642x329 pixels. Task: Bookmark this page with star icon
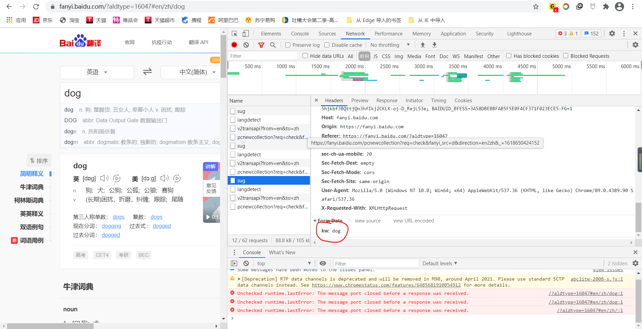point(536,7)
